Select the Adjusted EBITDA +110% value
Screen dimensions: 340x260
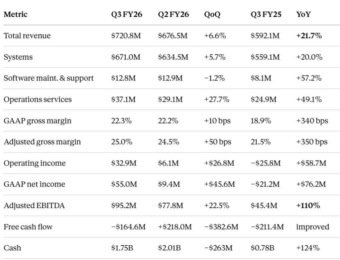point(308,205)
